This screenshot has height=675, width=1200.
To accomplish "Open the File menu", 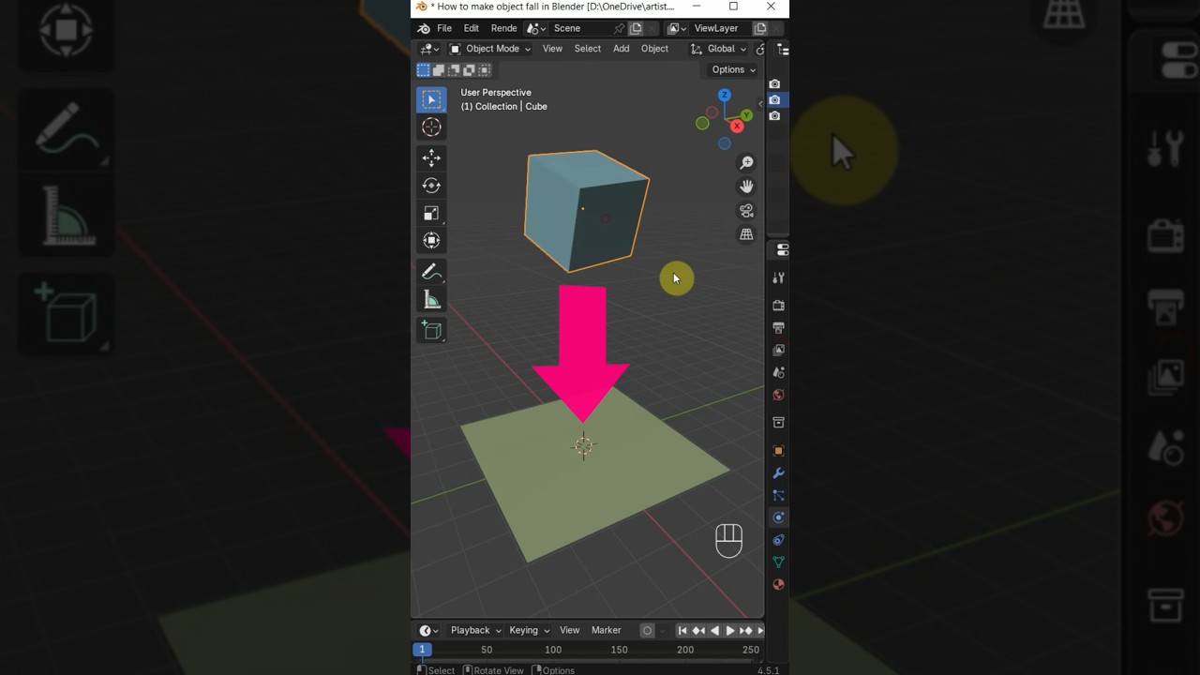I will pos(444,28).
